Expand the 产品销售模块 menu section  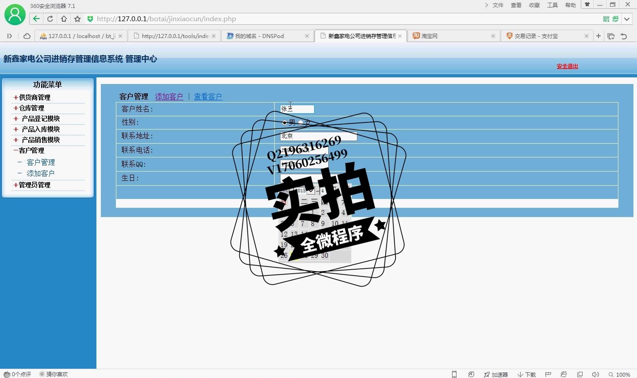point(37,140)
